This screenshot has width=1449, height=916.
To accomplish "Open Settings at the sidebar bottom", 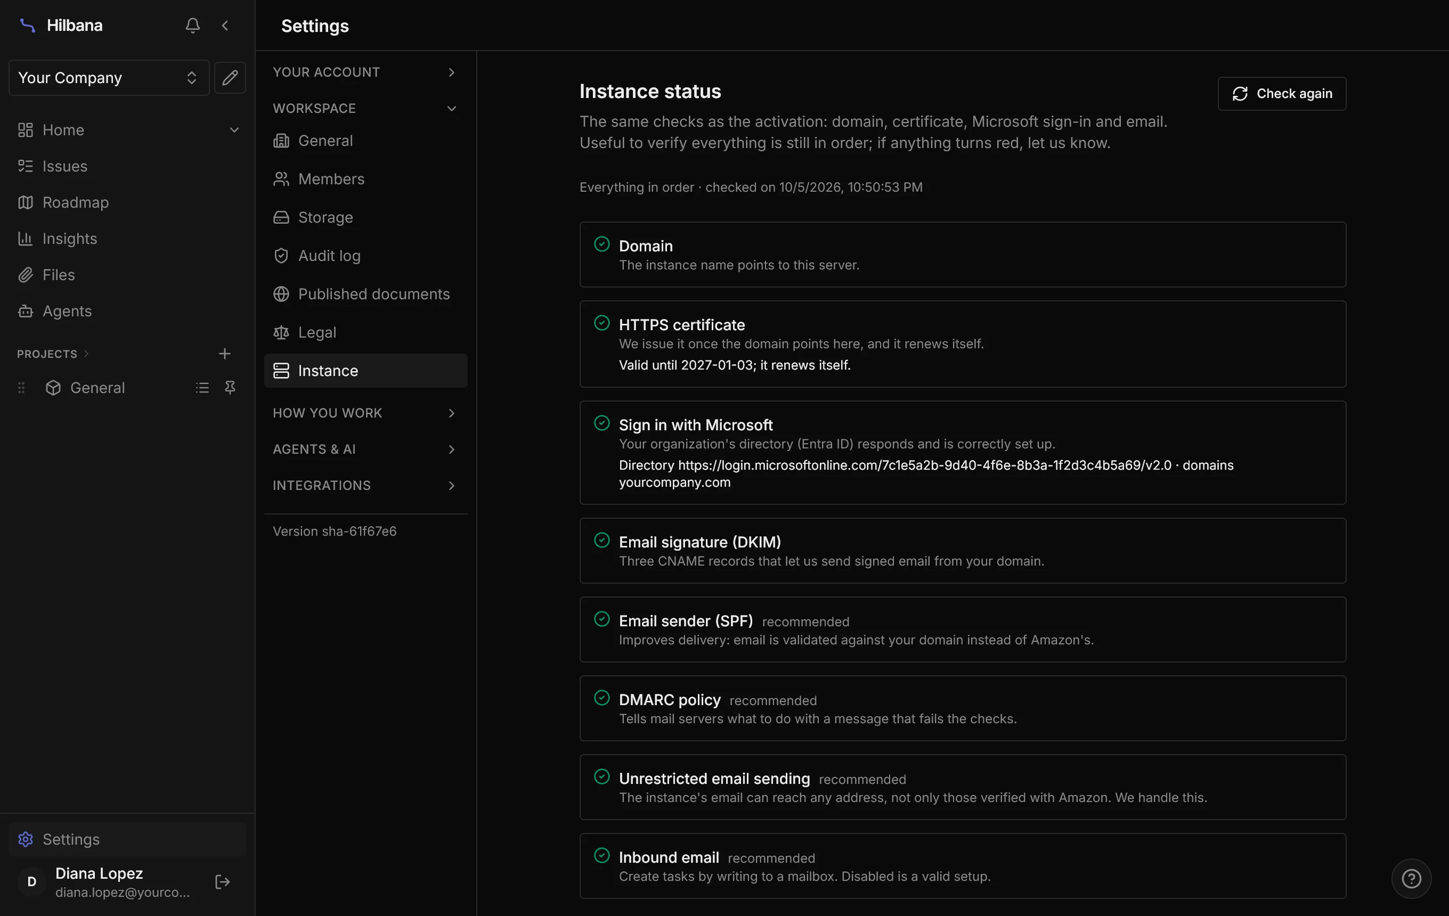I will [x=127, y=839].
